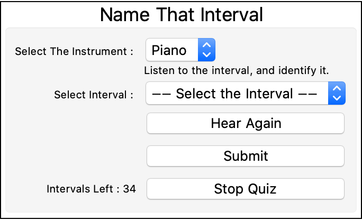Stop the quiz with Stop Quiz
The width and height of the screenshot is (362, 220).
pyautogui.click(x=246, y=189)
